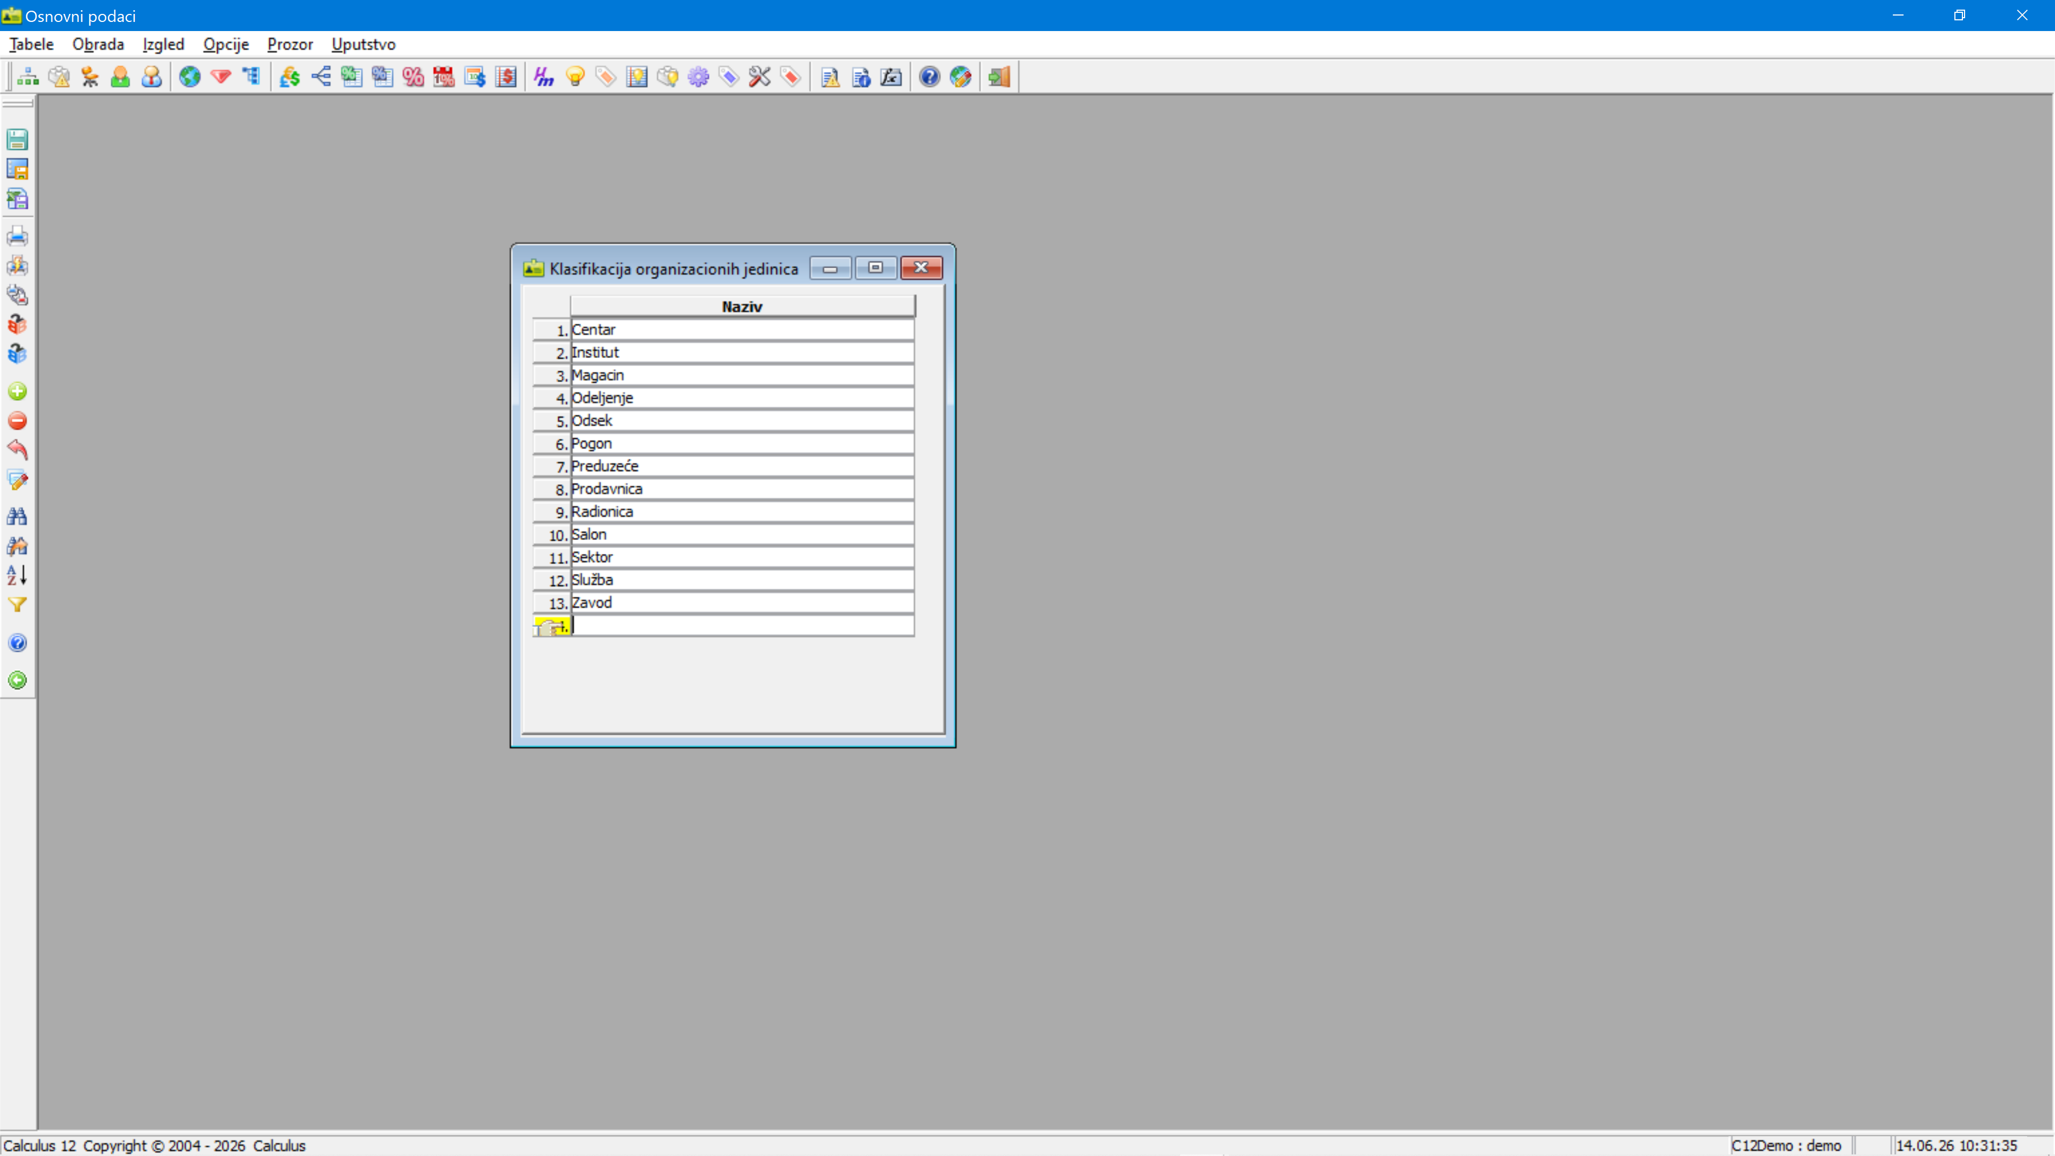Open the Tabele menu
The height and width of the screenshot is (1156, 2055).
31,44
